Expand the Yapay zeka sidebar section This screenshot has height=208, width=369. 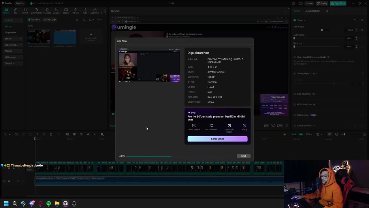tap(13, 45)
